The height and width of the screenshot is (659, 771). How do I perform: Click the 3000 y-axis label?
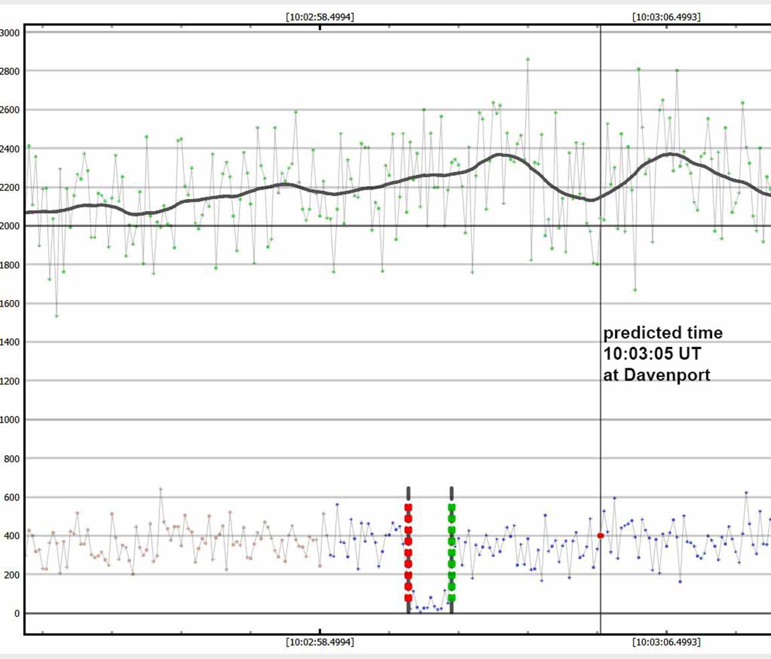(10, 33)
